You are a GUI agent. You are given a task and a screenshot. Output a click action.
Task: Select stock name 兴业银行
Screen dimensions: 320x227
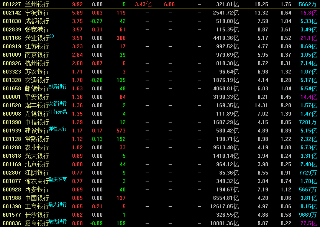(37, 38)
